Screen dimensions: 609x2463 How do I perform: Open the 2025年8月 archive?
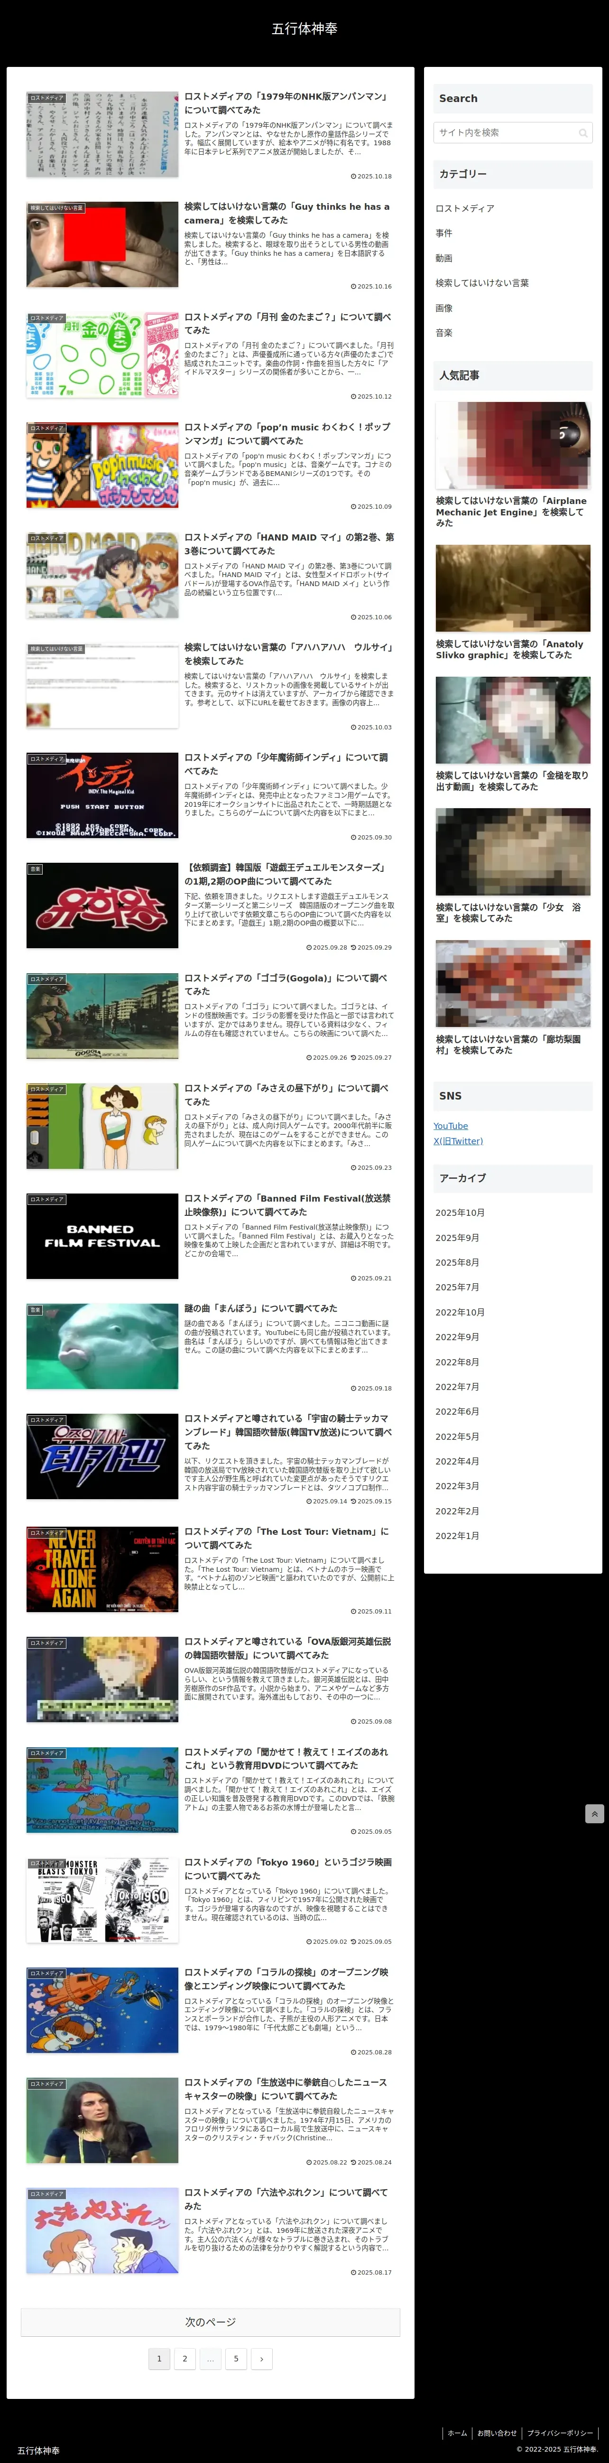(x=457, y=1262)
